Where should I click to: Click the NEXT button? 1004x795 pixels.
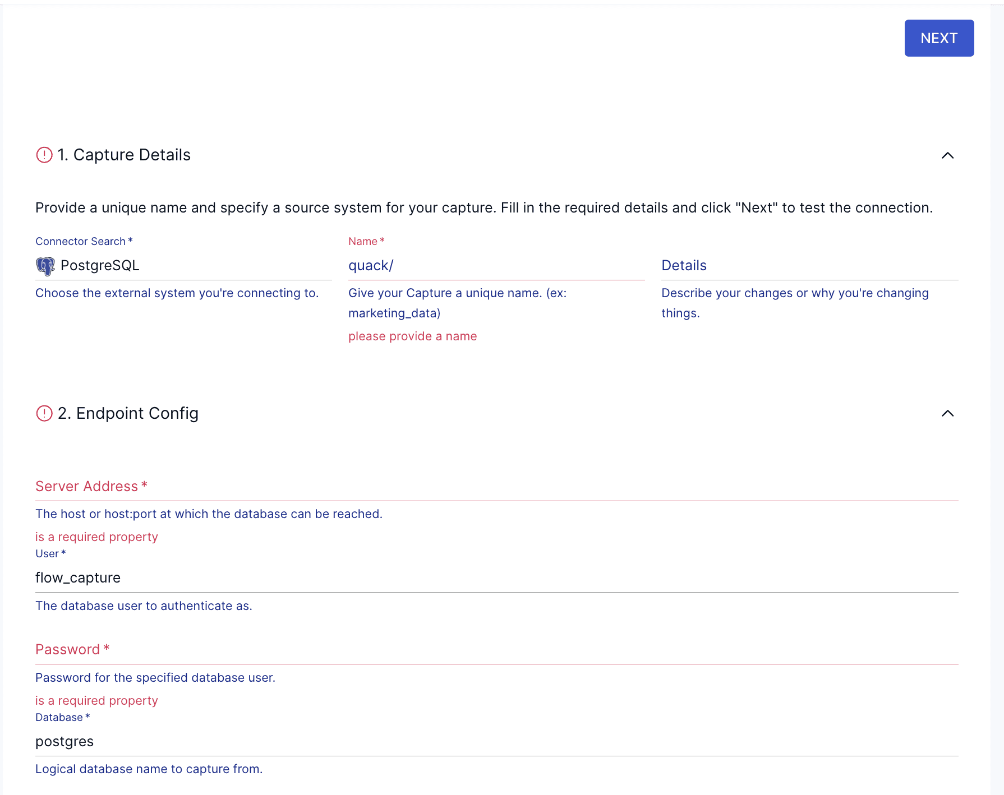(x=938, y=38)
